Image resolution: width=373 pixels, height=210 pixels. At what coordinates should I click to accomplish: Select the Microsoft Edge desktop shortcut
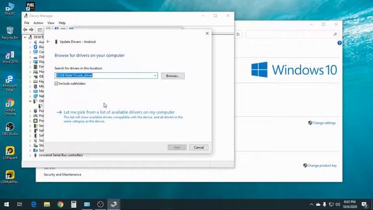(x=10, y=83)
